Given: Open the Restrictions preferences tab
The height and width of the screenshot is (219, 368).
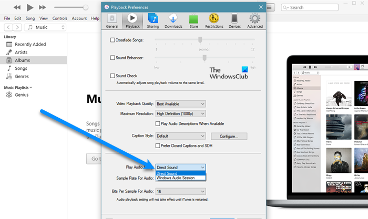Looking at the screenshot, I should tap(214, 21).
